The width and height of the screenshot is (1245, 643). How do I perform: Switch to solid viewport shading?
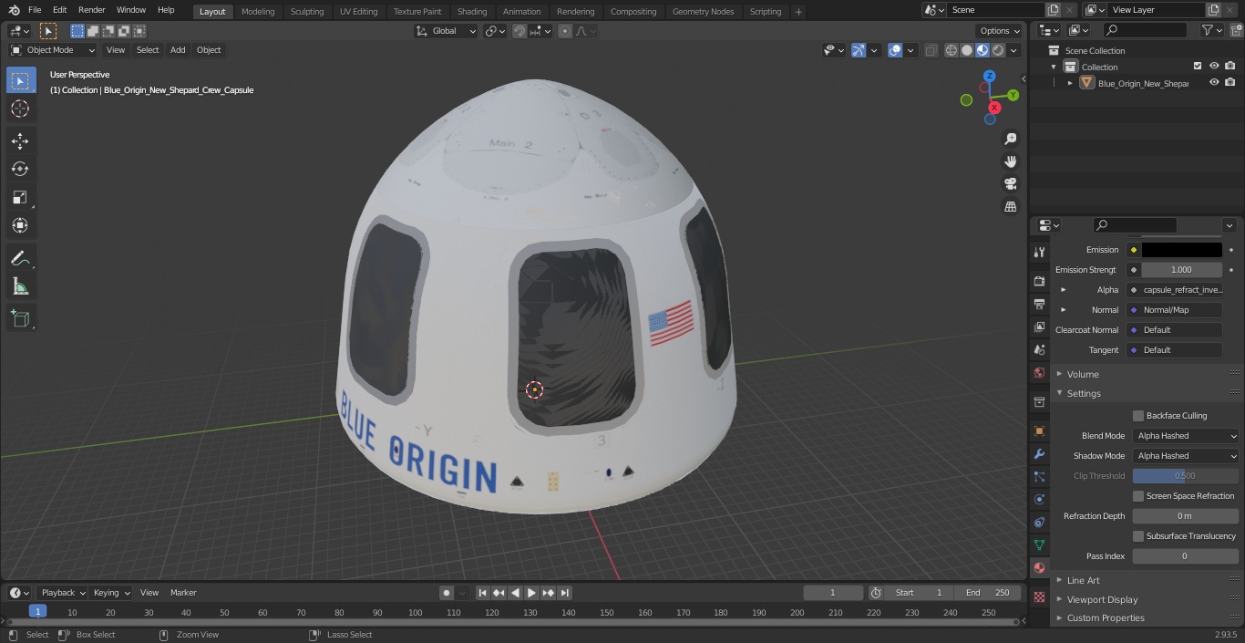pyautogui.click(x=967, y=50)
